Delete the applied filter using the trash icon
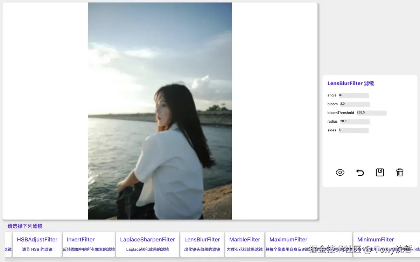Viewport: 420px width, 262px height. click(400, 172)
